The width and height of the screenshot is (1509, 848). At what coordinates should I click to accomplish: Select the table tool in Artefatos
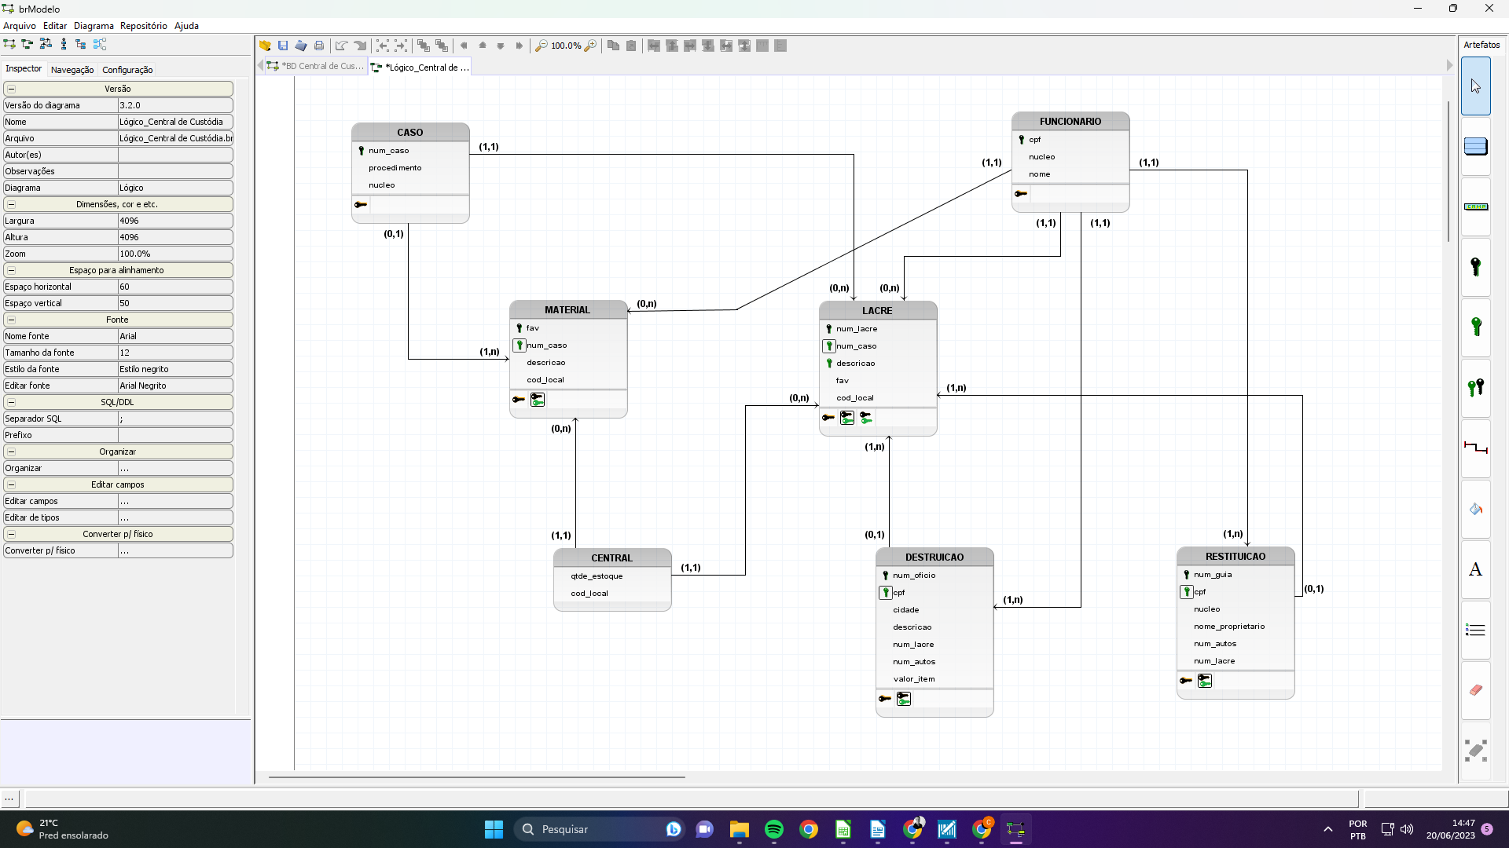(x=1475, y=146)
